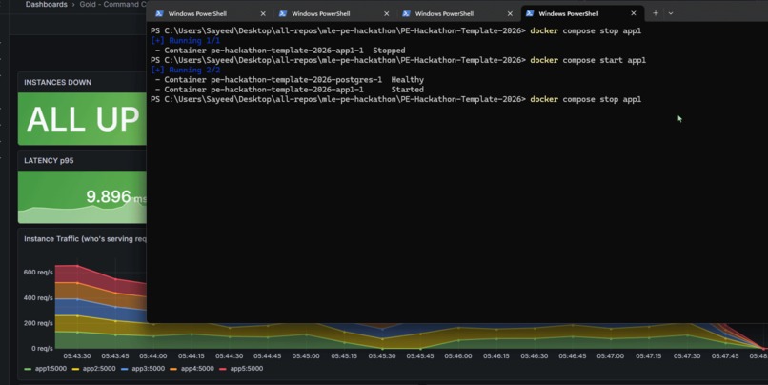
Task: Click the INSTANCES DOWN panel title
Action: point(57,82)
